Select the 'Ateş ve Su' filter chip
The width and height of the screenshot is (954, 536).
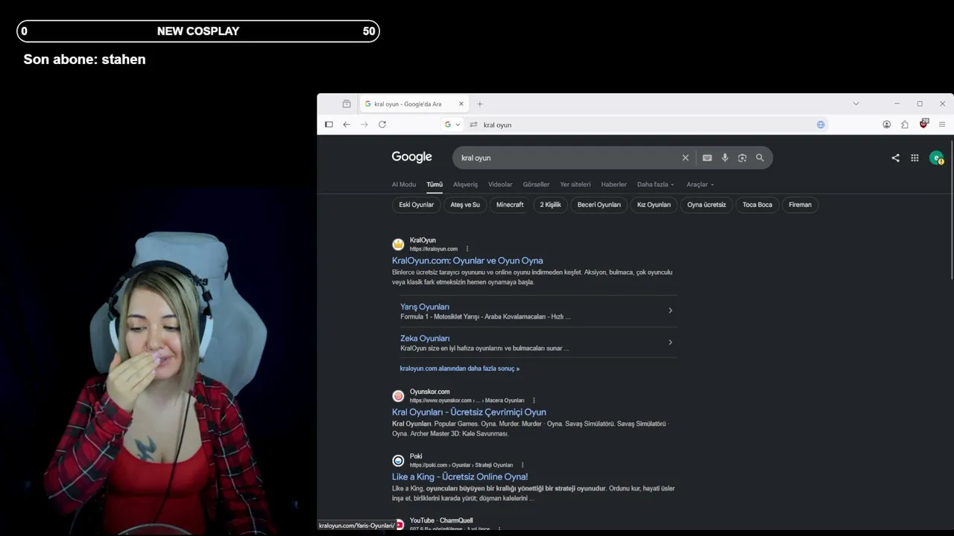(x=465, y=205)
